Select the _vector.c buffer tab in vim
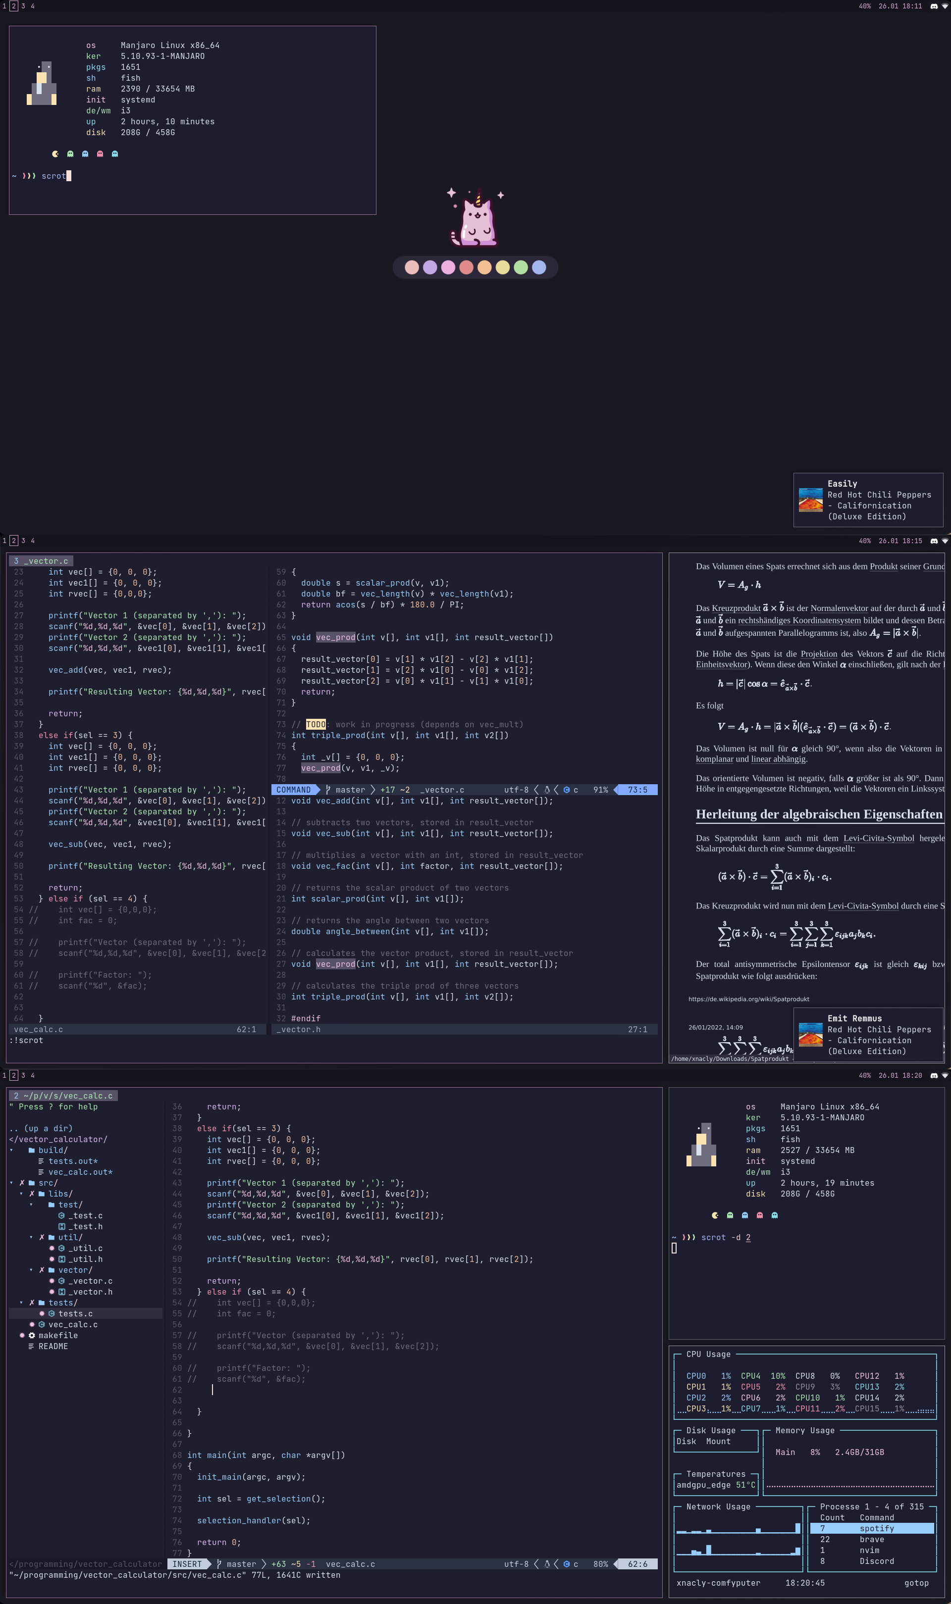The image size is (951, 1604). point(42,560)
